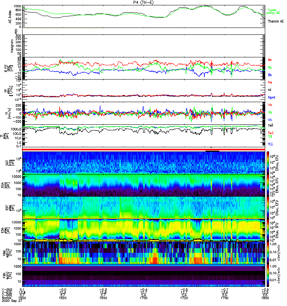Click the short black marker on red bar
Viewport: 287px width, 306px height.
[x=212, y=151]
